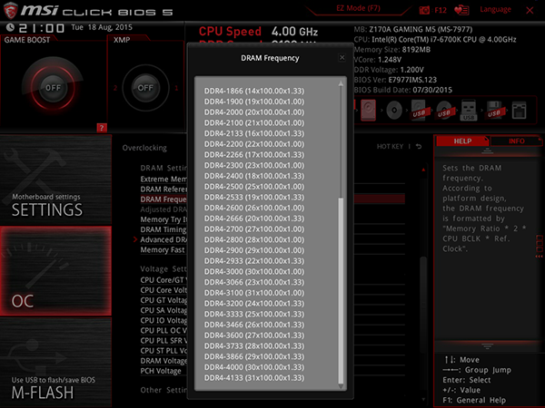This screenshot has width=545, height=408.
Task: Click the MSI dragon shield logo
Action: 10,10
